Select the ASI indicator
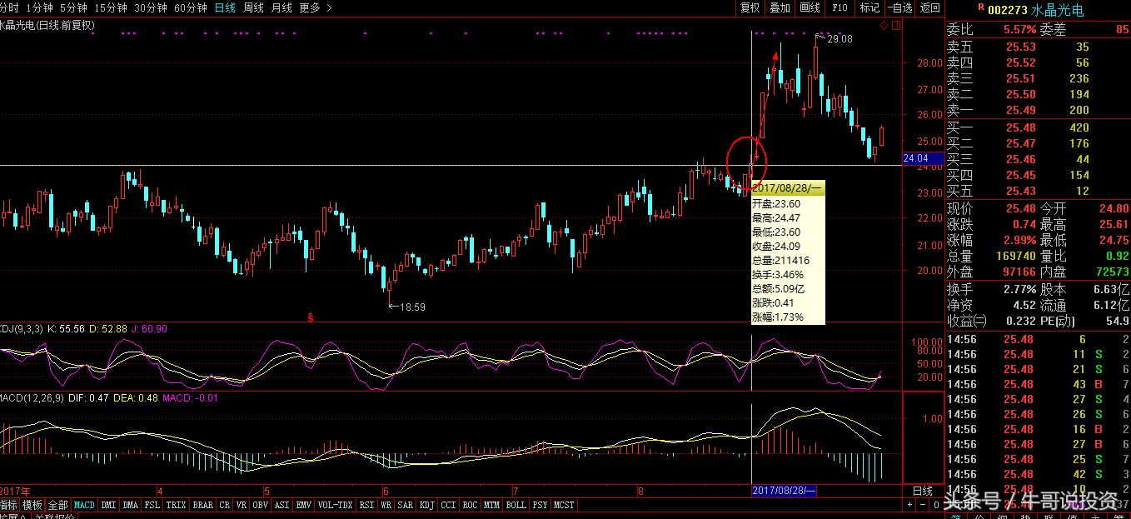 (282, 505)
